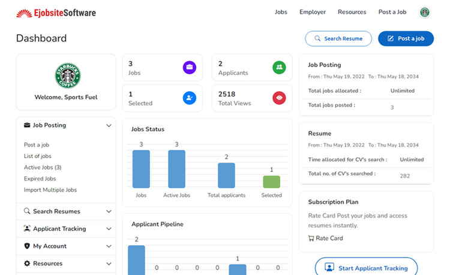Click the Jobs bar in the Jobs Status chart
450x275 pixels.
tap(141, 169)
